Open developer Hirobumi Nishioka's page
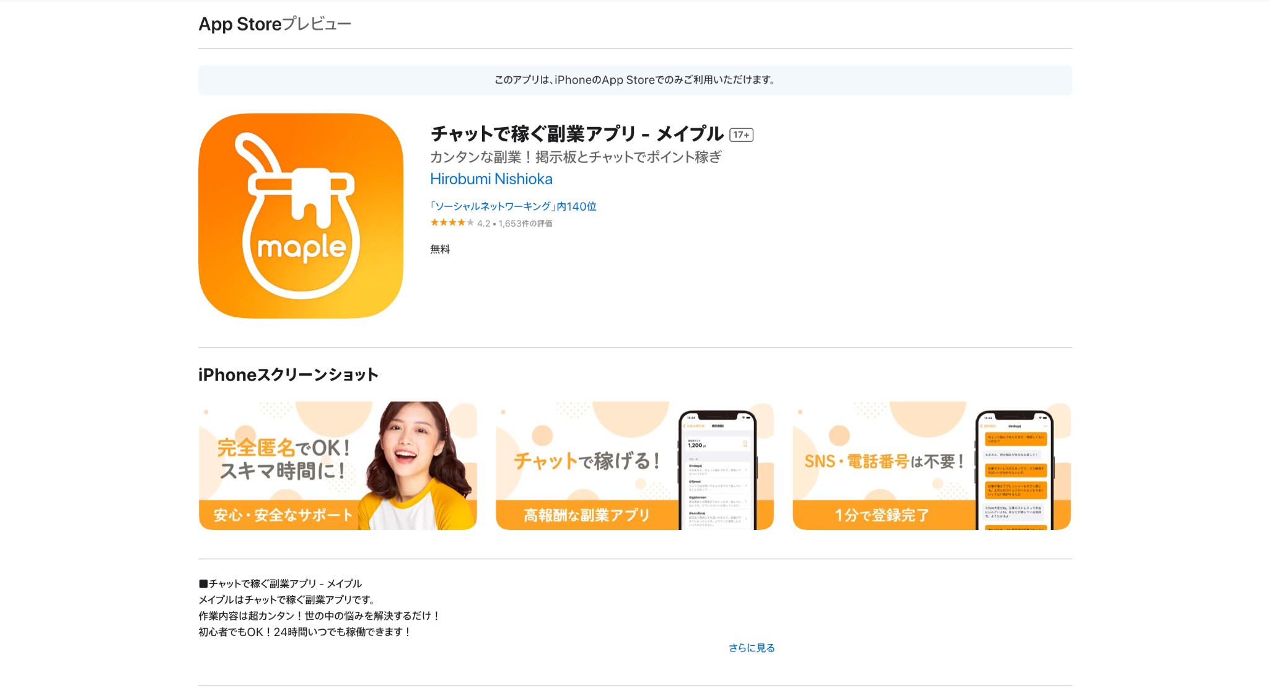Image resolution: width=1269 pixels, height=693 pixels. (491, 179)
